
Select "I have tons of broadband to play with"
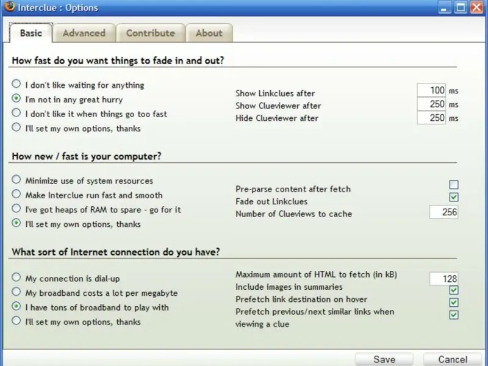(16, 306)
